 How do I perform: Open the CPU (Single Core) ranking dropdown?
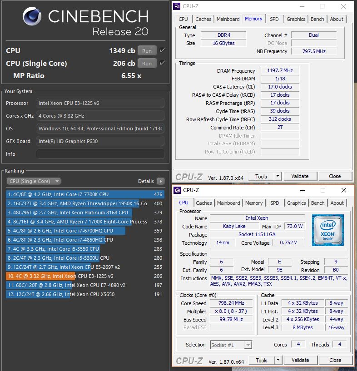point(33,181)
